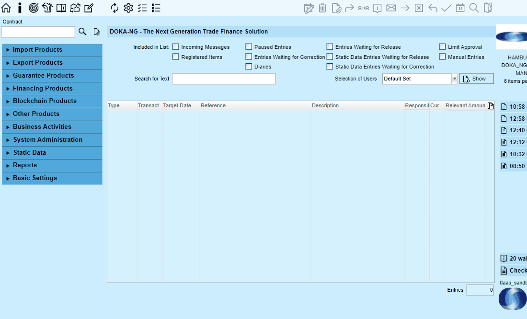Screen dimensions: 527x319
Task: Click the house with refresh arrows icon
Action: point(75,8)
